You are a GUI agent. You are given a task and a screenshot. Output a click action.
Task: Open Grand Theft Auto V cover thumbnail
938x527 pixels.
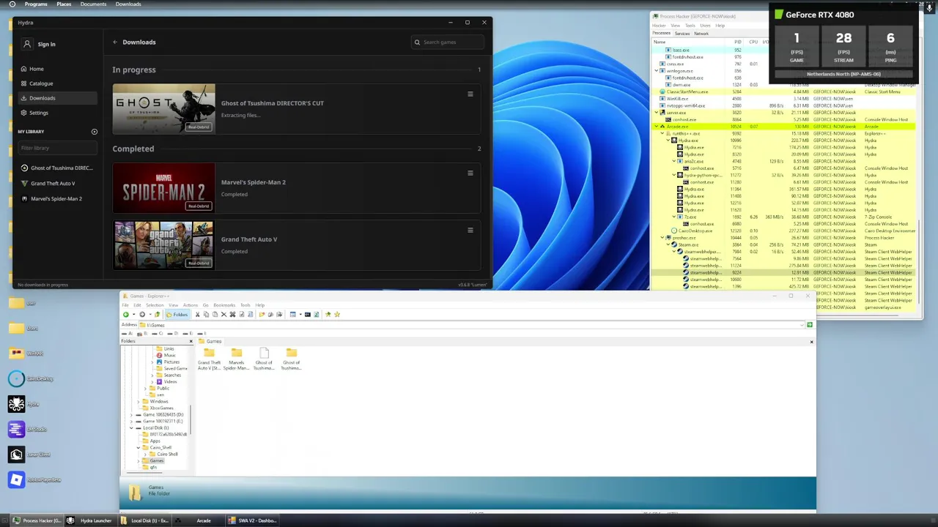point(163,244)
